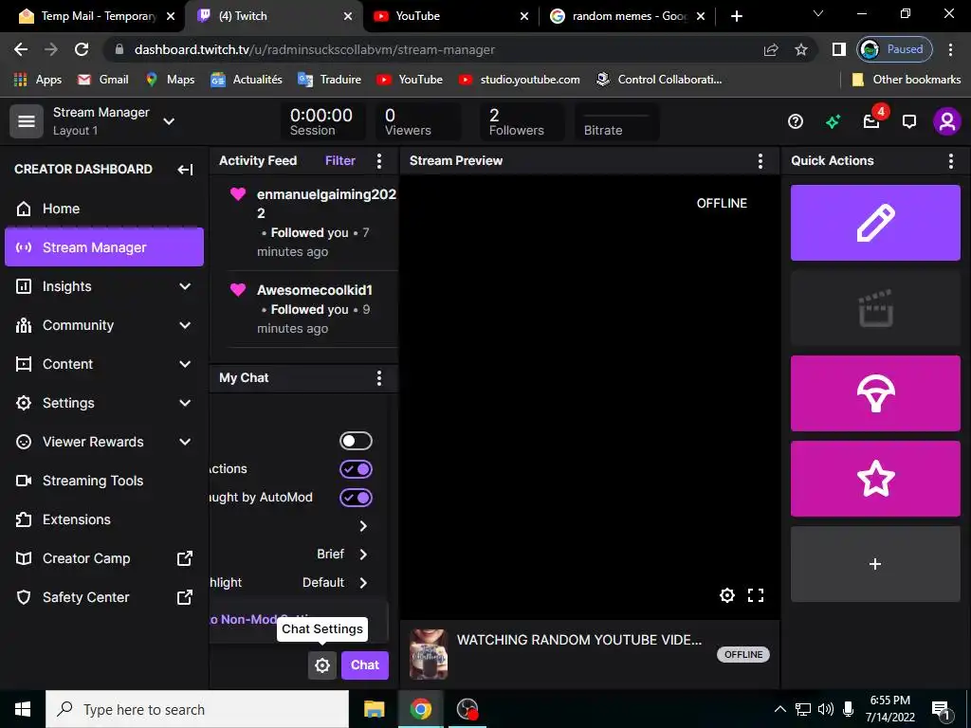Open the Safety Center external link icon
The height and width of the screenshot is (728, 971).
pos(185,597)
